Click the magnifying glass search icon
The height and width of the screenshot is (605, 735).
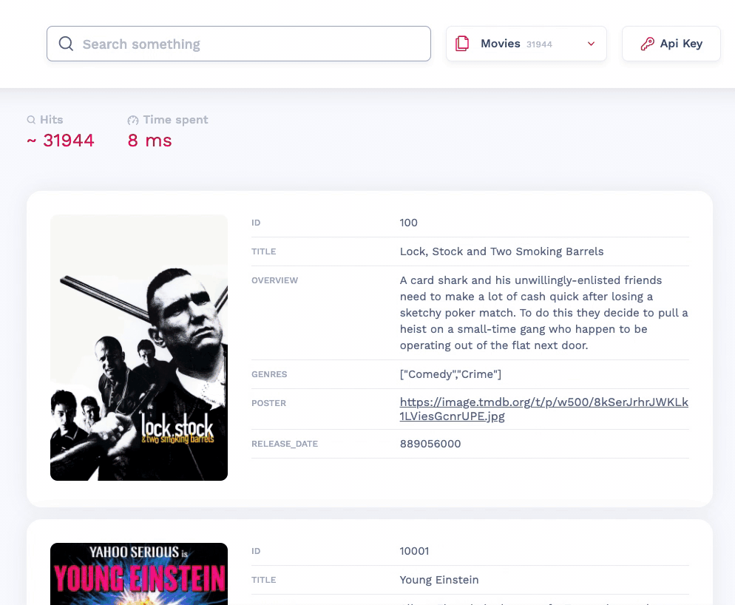tap(66, 44)
